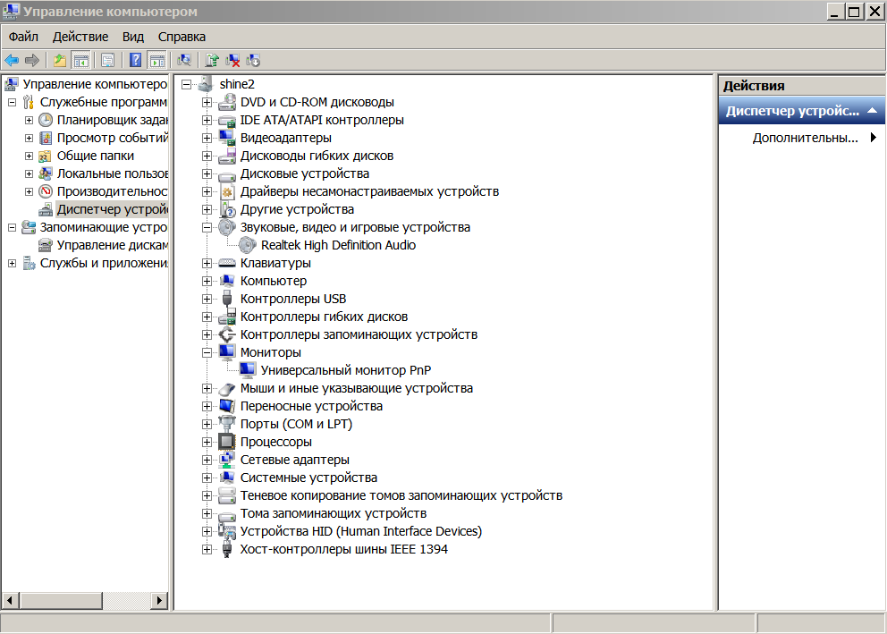Open the Справка menu
This screenshot has width=887, height=634.
pos(182,37)
